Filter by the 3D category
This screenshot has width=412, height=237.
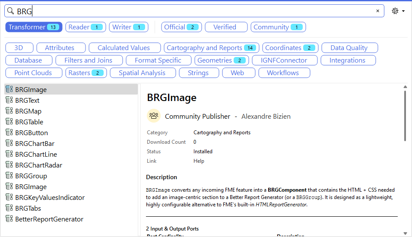point(19,48)
